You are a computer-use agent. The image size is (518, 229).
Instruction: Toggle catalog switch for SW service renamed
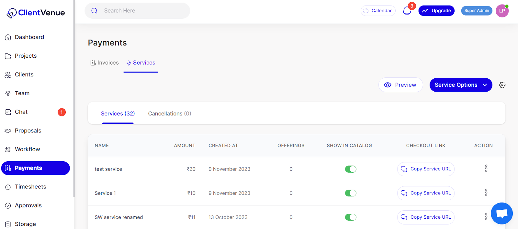coord(350,217)
